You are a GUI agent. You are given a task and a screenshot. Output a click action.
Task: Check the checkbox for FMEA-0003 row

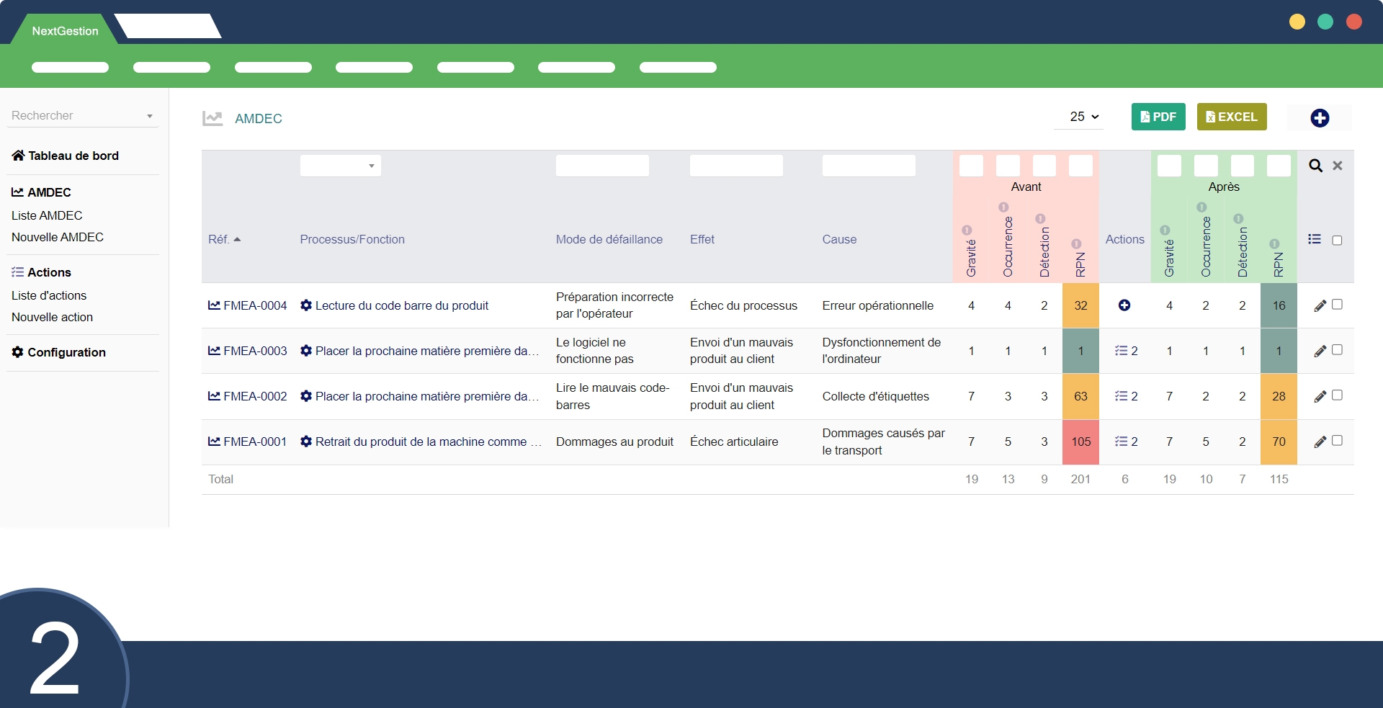1337,350
